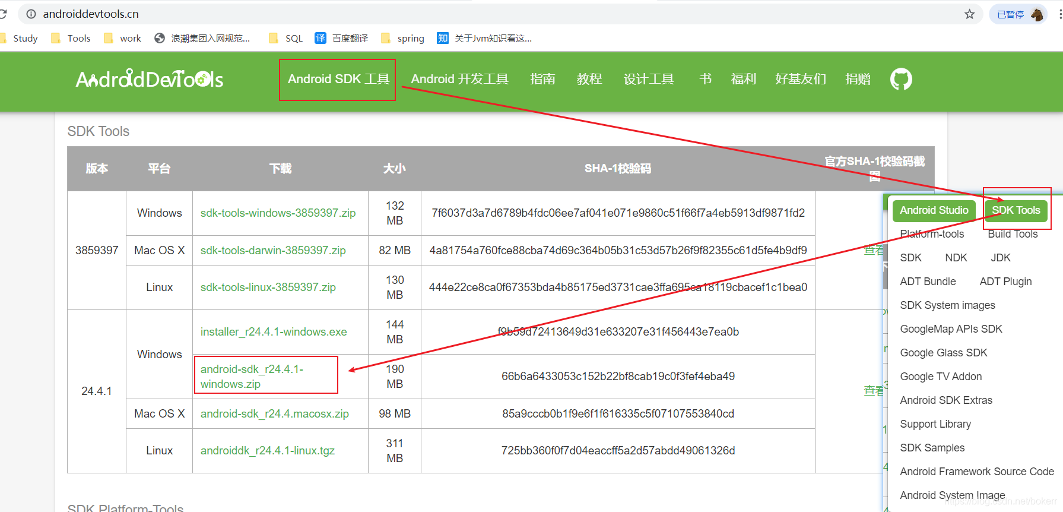Open the Android 开发工具 menu
This screenshot has height=512, width=1063.
point(460,79)
